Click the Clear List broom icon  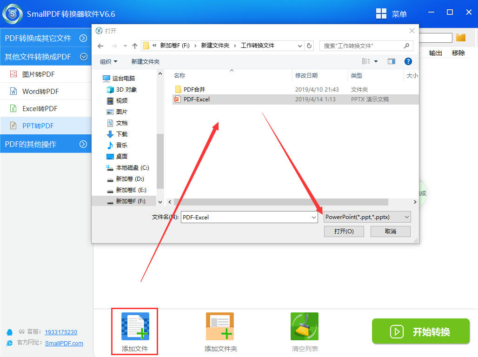click(x=304, y=326)
